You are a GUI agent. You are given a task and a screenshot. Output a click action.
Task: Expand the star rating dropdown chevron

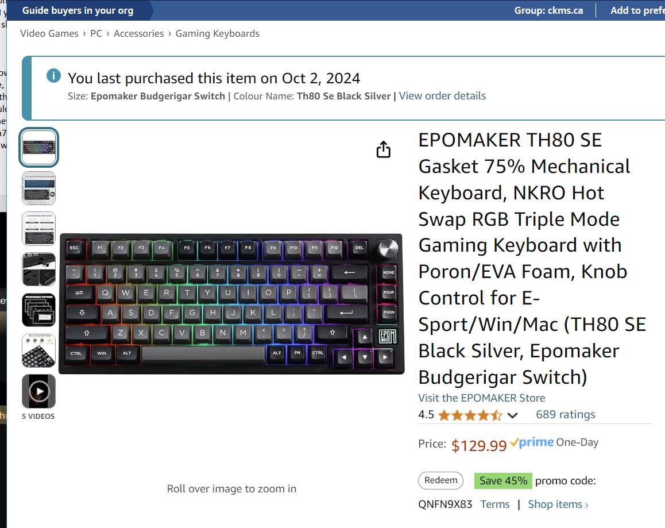pos(512,415)
